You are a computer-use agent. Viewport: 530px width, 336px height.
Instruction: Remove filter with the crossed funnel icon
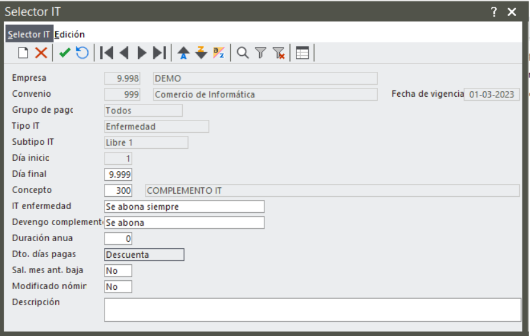(x=279, y=53)
